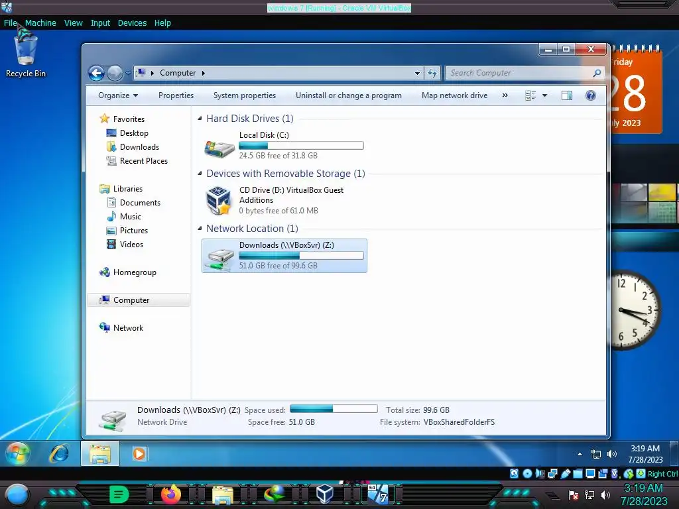Click Uninstall or change a program
Screen dimensions: 679x509
(349, 95)
